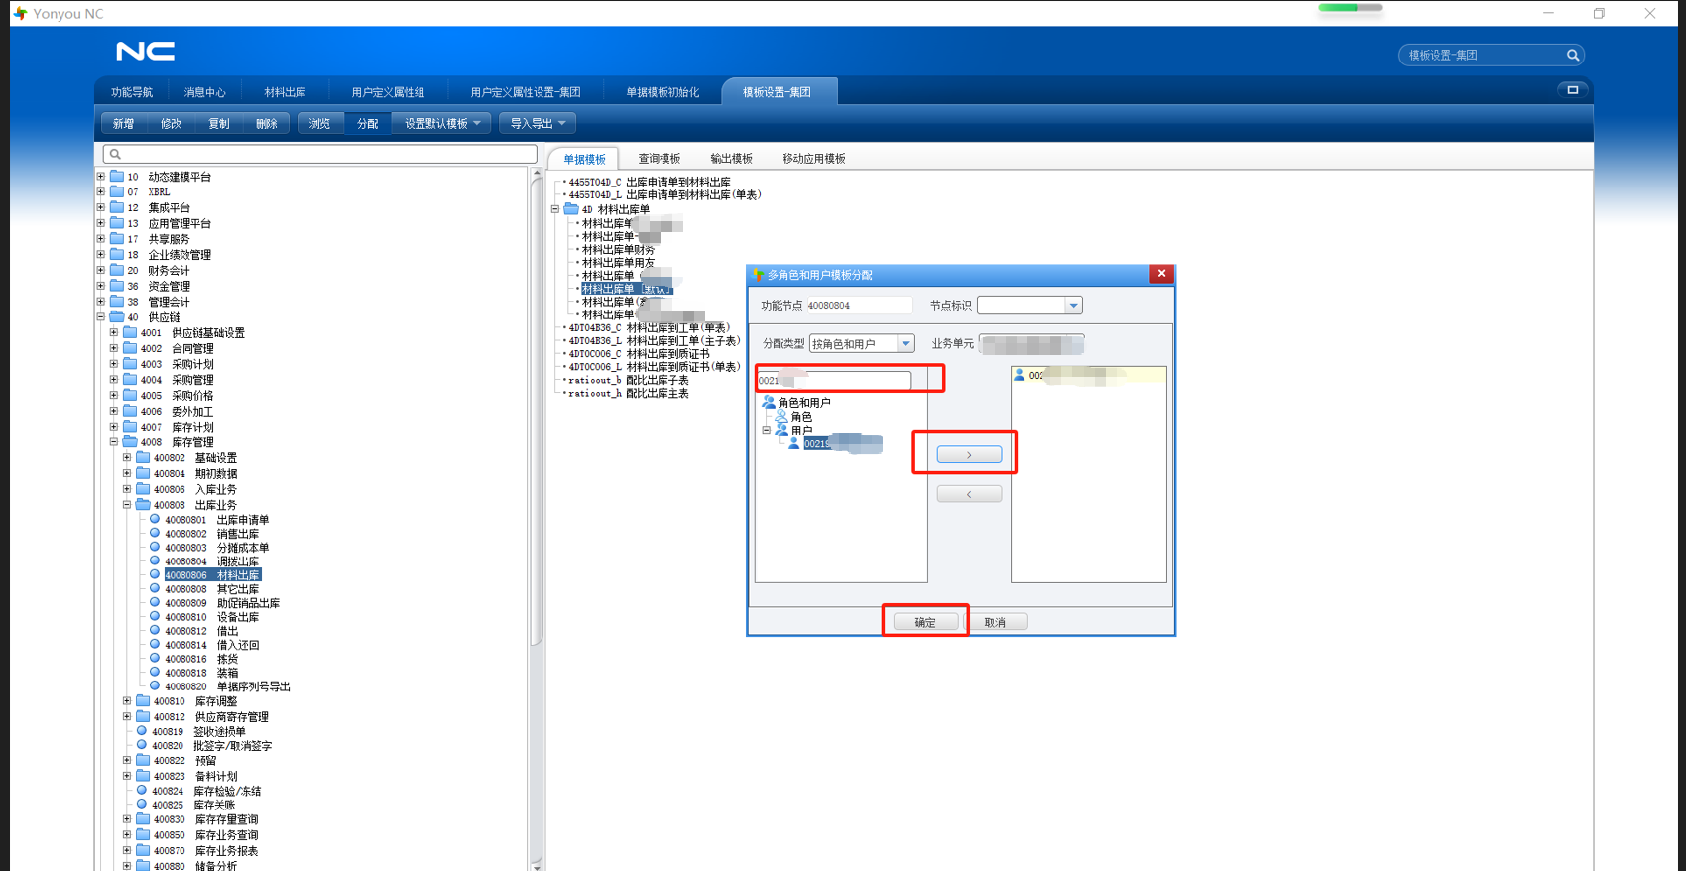
Task: Click the dialog user search field
Action: (x=834, y=380)
